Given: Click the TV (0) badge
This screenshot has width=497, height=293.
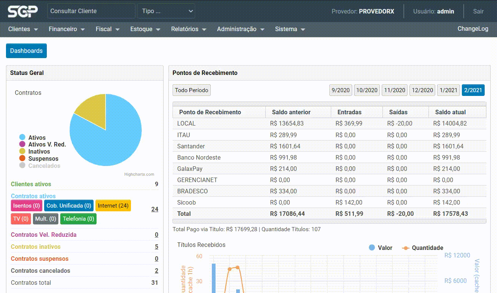Looking at the screenshot, I should 21,219.
